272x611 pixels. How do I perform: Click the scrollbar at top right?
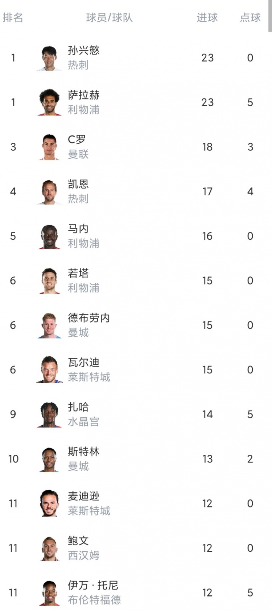coord(270,16)
